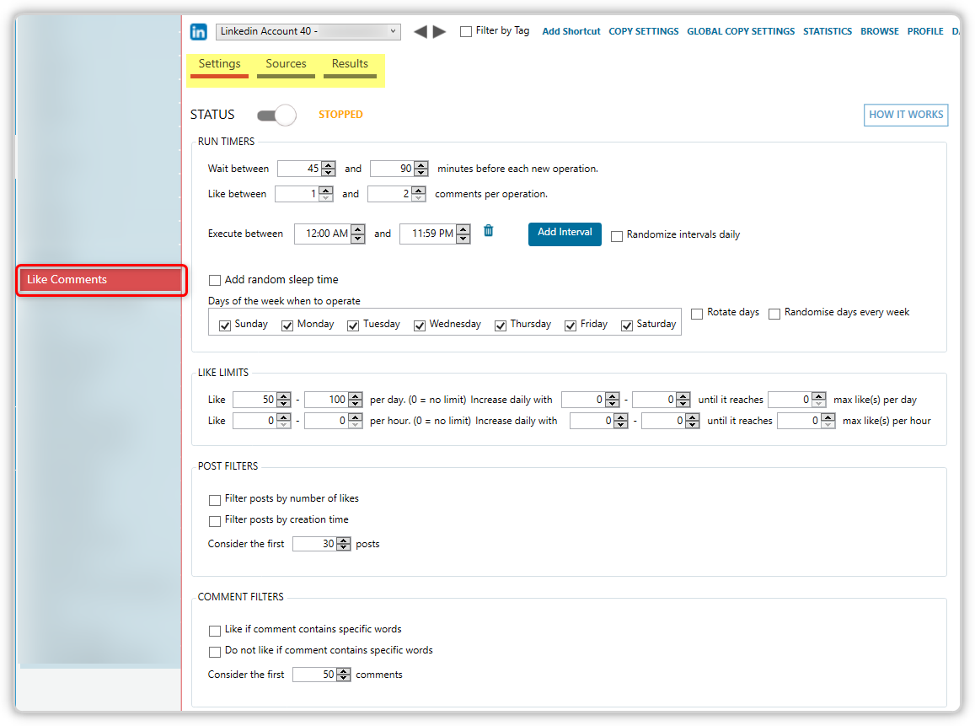Delete the execution interval with trash icon
Viewport: 975px width, 726px height.
tap(489, 231)
